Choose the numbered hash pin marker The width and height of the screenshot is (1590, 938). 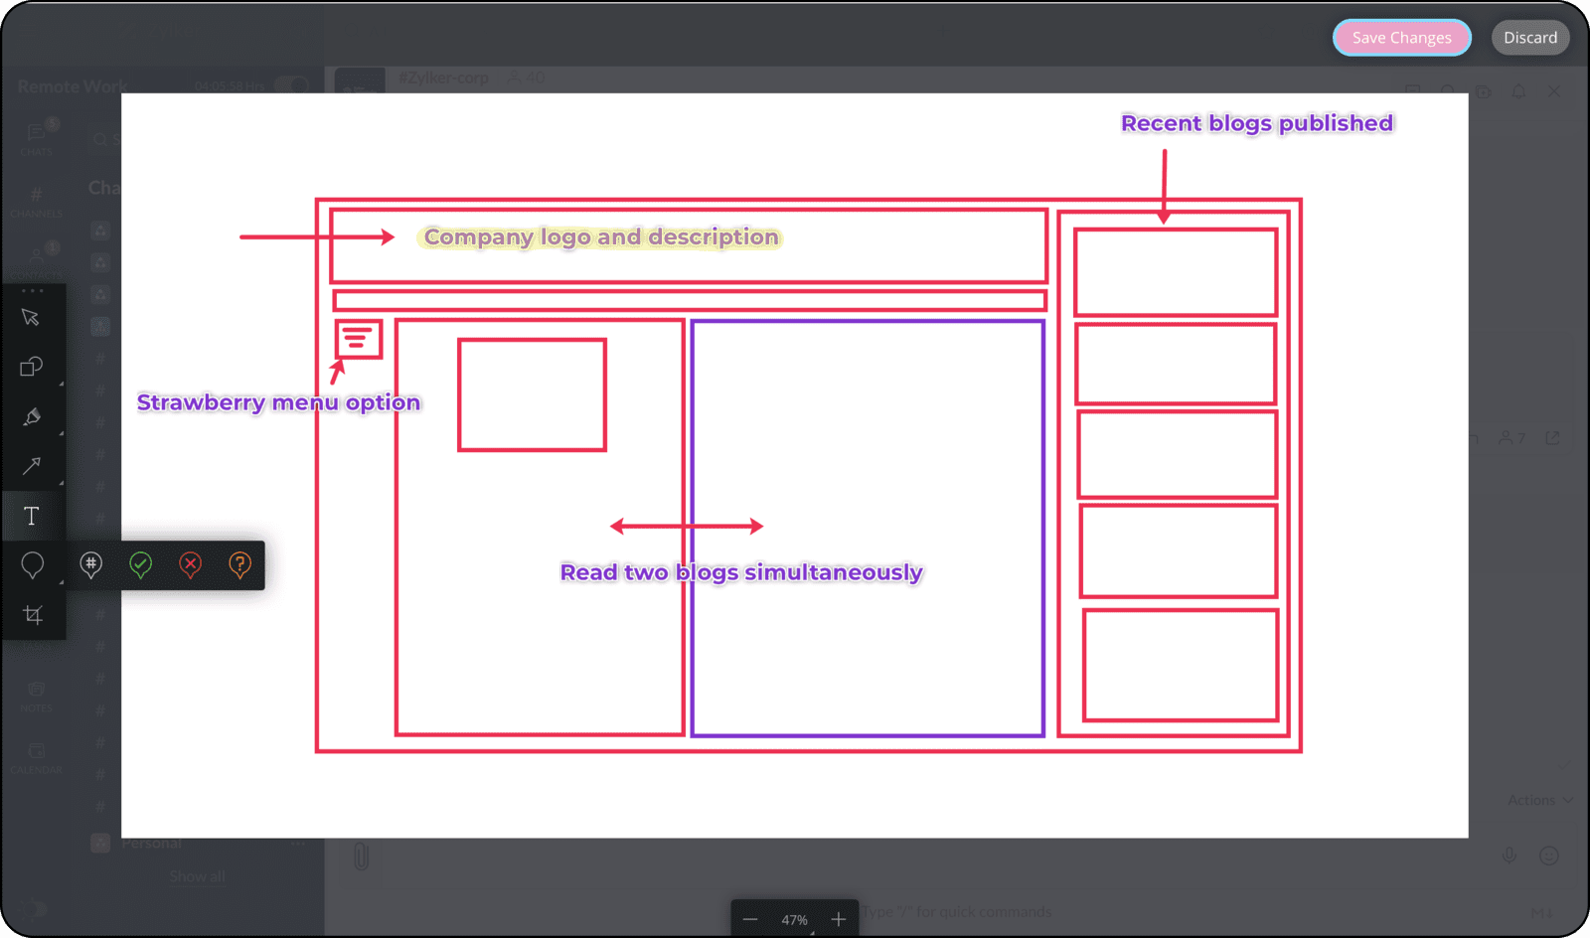(x=91, y=564)
